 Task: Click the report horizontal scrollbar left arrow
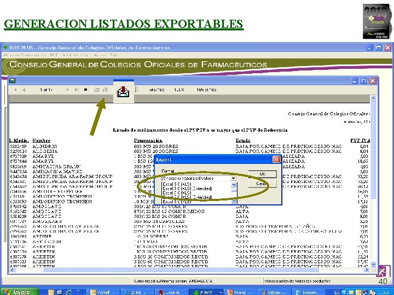pos(12,270)
